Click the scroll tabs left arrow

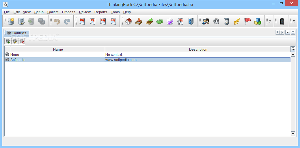point(277,33)
